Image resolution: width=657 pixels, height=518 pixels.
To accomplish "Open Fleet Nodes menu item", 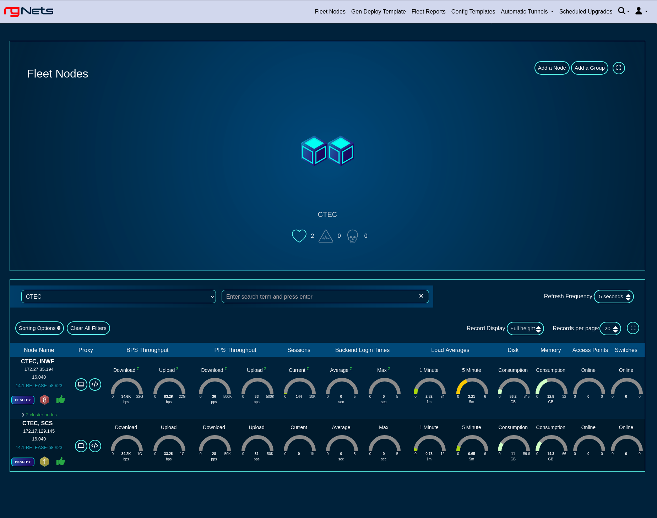I will point(330,11).
